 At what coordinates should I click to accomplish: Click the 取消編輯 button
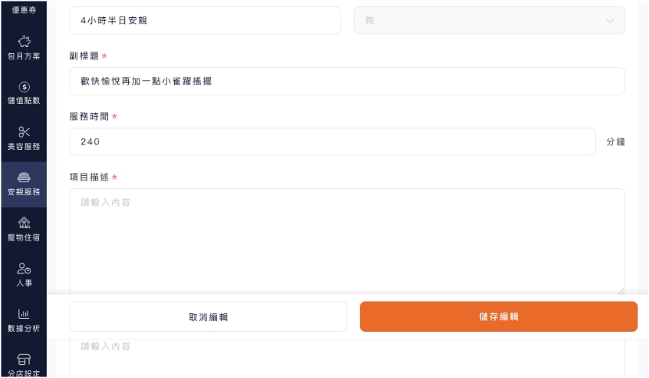[x=209, y=317]
